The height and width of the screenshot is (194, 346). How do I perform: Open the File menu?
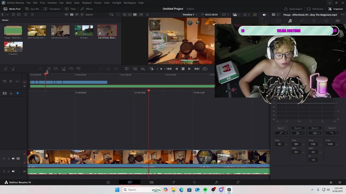click(x=28, y=3)
